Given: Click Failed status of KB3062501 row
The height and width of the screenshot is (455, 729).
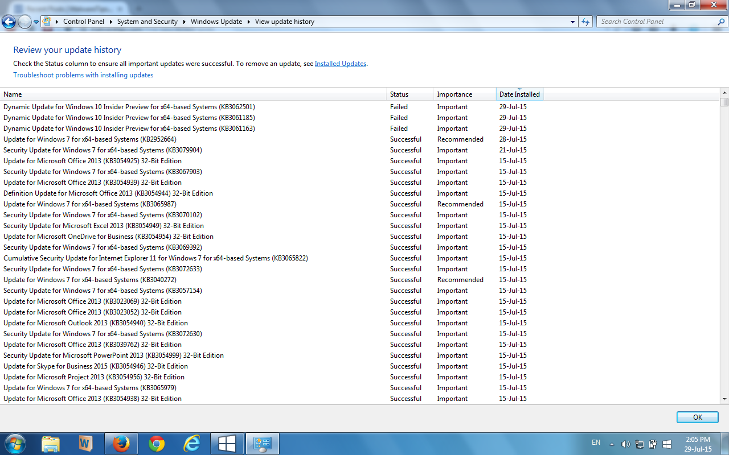Looking at the screenshot, I should tap(399, 107).
